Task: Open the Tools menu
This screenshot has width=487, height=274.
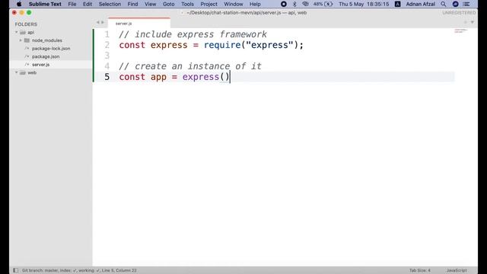Action: 187,4
